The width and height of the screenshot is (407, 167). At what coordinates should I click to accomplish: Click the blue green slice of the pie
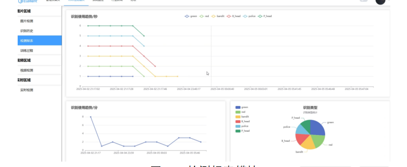tap(317, 128)
